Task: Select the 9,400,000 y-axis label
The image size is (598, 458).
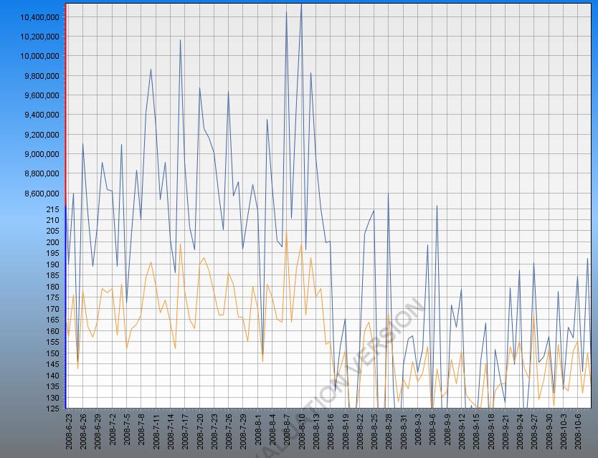Action: tap(42, 115)
